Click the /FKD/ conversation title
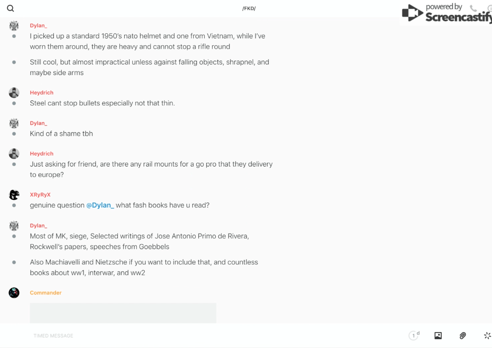Screen dimensions: 492x348 point(249,8)
